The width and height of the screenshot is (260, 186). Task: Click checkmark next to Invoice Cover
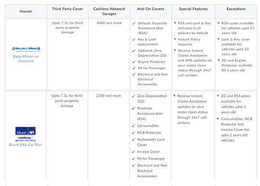[x=133, y=152]
